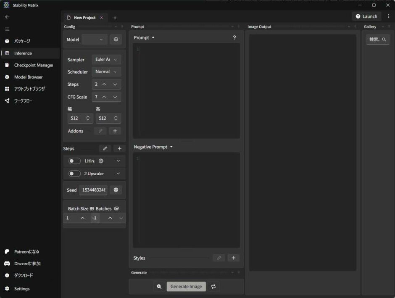Click the magnifier icon beside Generate Image
The image size is (395, 298).
click(x=159, y=286)
